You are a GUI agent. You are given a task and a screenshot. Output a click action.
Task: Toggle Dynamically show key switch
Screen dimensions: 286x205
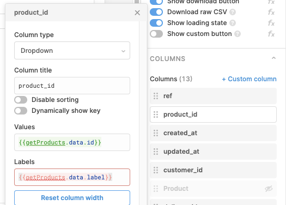pos(21,111)
